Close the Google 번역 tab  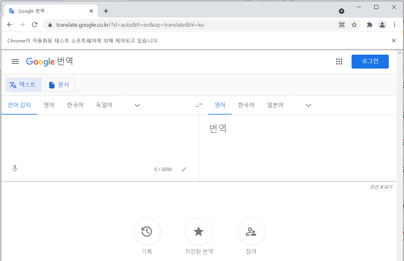coord(91,11)
